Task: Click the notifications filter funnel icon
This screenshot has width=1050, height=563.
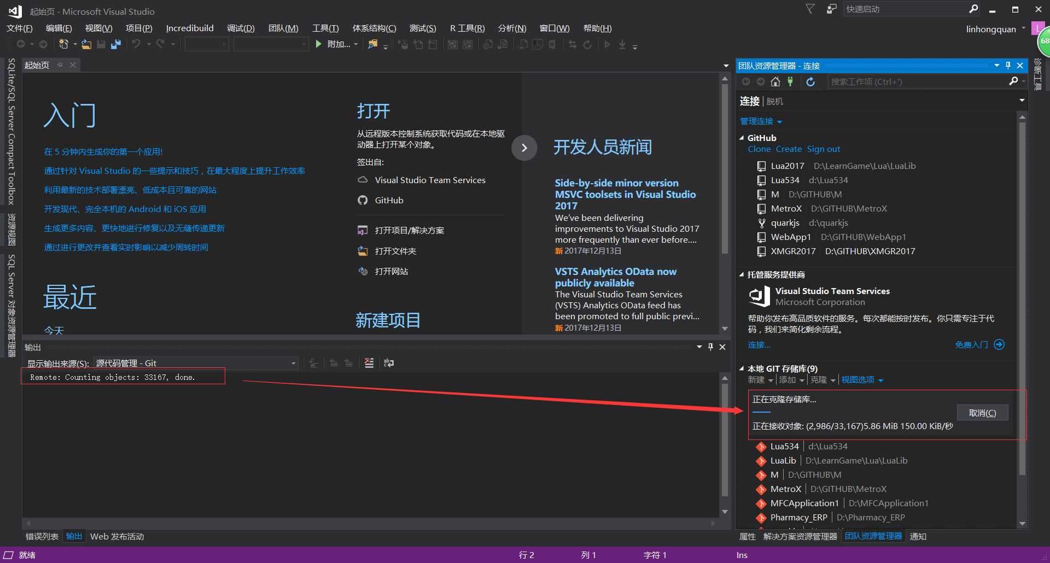Action: coord(810,9)
